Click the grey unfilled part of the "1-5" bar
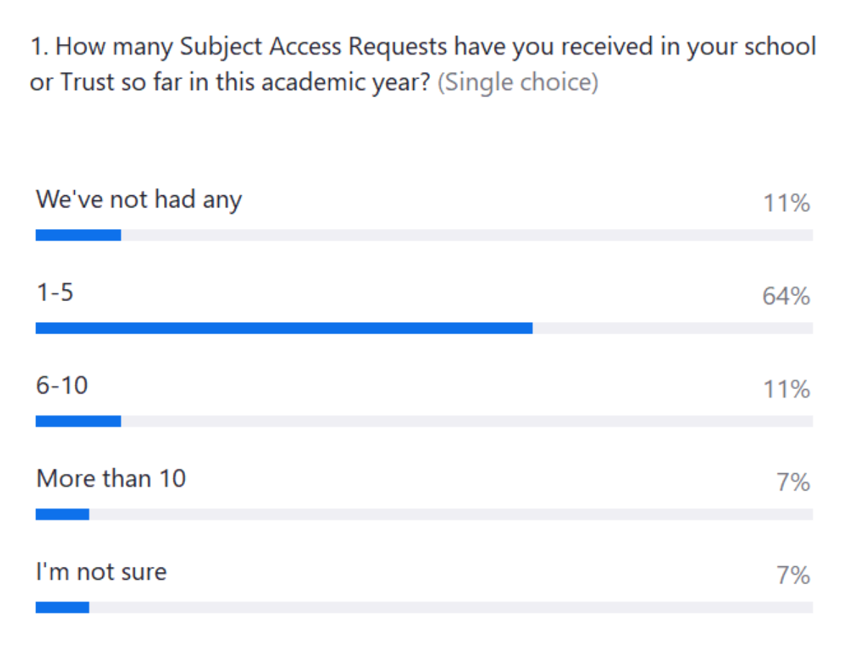864x667 pixels. point(672,328)
